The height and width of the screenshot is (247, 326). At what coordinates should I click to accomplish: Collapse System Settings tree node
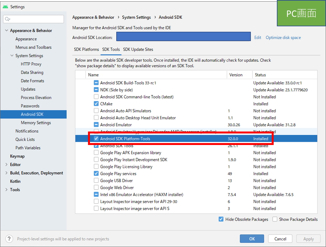(12, 55)
